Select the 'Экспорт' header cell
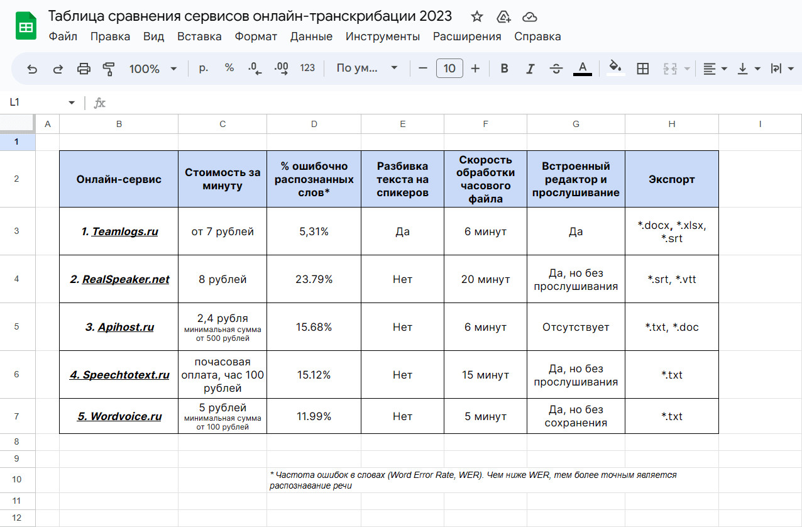This screenshot has height=527, width=802. pos(672,179)
